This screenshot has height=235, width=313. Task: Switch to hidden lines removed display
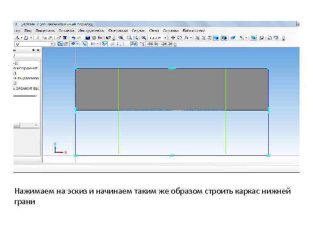coord(203,37)
